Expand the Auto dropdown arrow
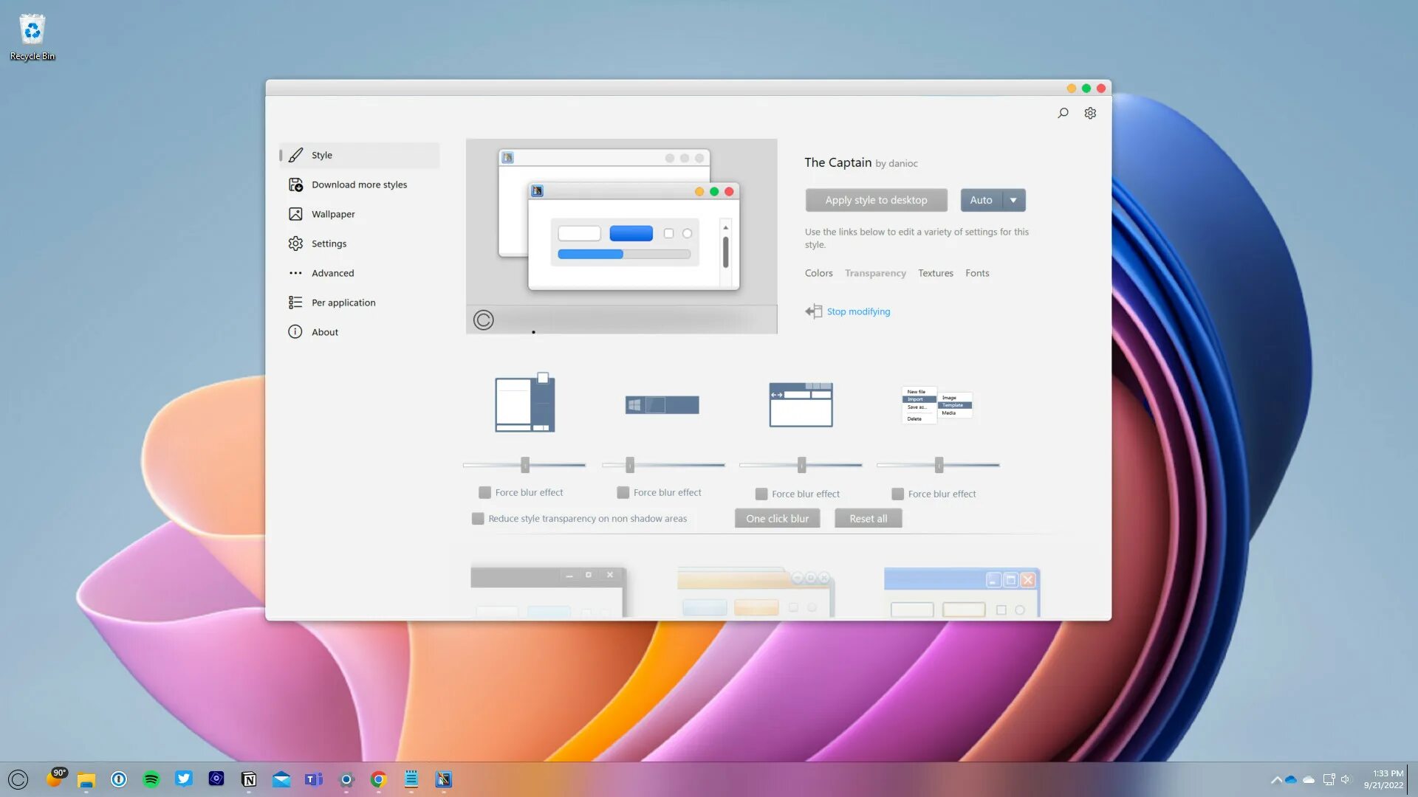This screenshot has height=797, width=1418. point(1013,200)
